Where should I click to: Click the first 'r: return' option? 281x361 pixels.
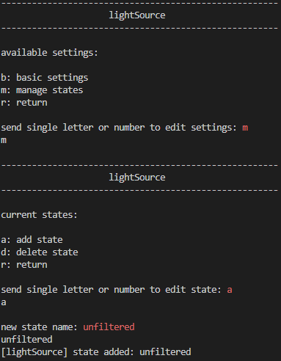point(24,103)
